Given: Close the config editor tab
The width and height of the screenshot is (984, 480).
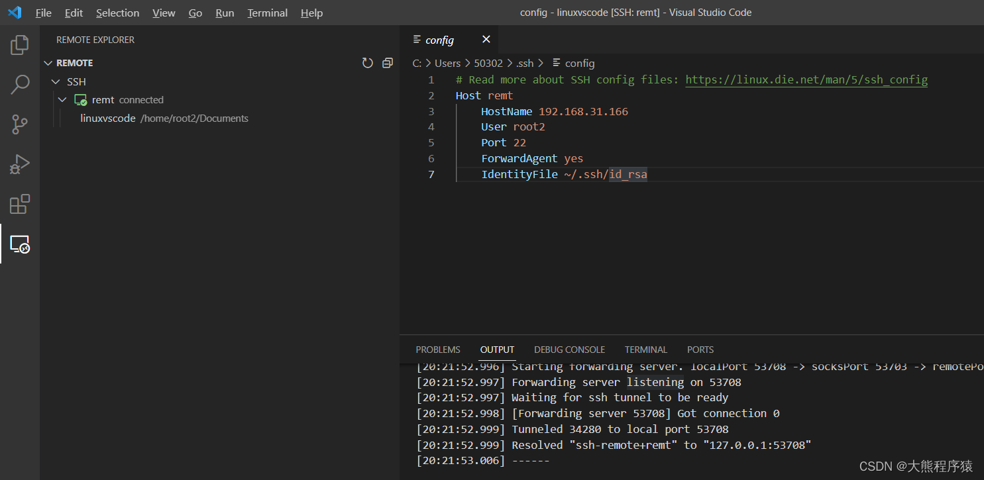Looking at the screenshot, I should (486, 40).
